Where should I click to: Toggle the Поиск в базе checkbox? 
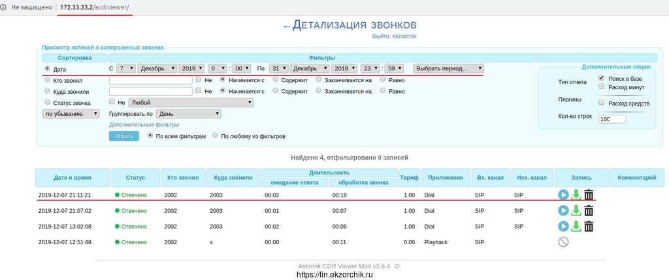point(601,78)
